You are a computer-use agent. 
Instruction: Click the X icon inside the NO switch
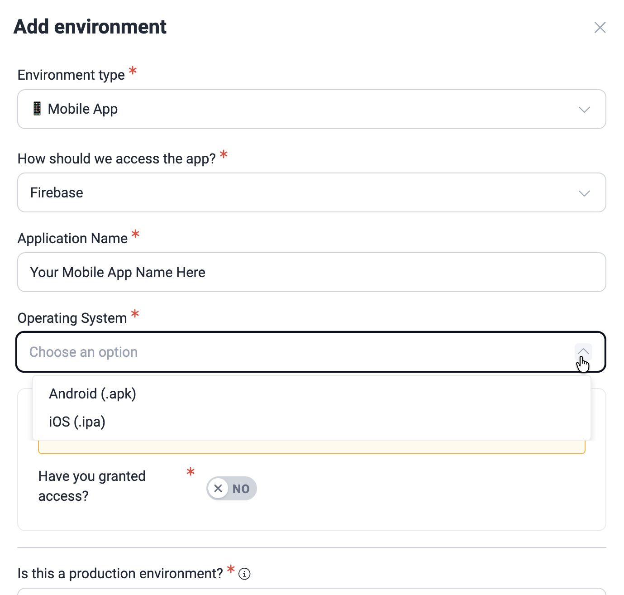(x=218, y=488)
